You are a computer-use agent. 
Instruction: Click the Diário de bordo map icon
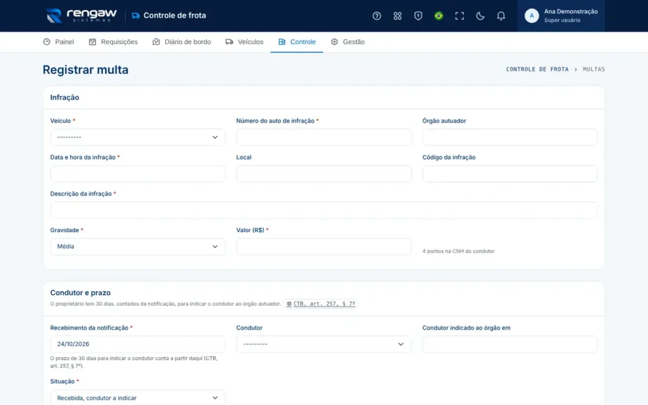coord(156,42)
